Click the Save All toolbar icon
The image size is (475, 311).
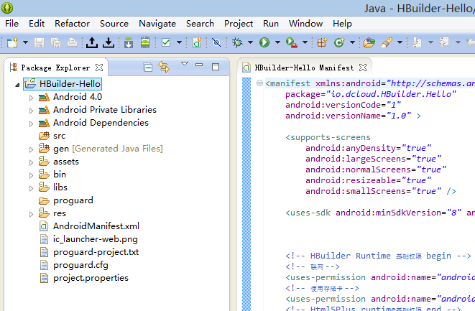tap(56, 42)
